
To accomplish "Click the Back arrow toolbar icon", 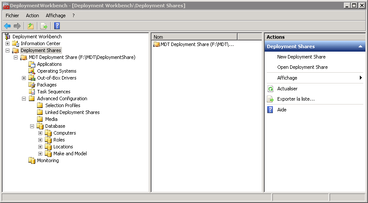I will click(7, 26).
